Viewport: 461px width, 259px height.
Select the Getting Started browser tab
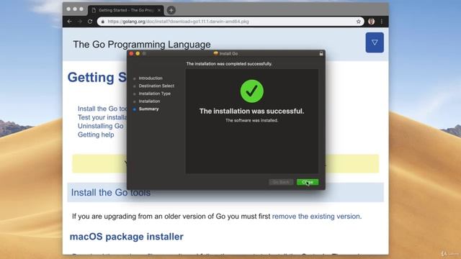click(x=126, y=10)
